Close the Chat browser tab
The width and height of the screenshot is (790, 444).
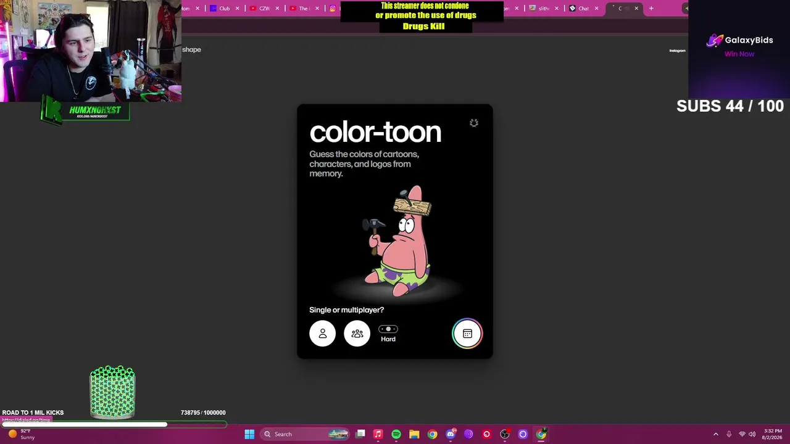click(x=596, y=8)
